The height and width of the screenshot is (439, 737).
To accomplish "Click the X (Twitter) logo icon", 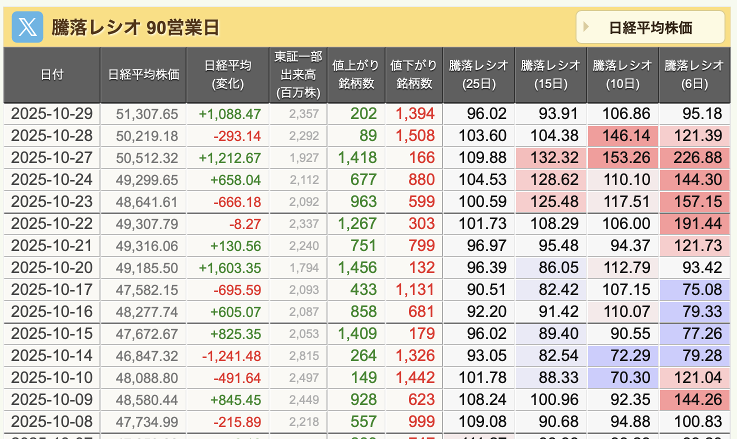I will click(x=27, y=27).
